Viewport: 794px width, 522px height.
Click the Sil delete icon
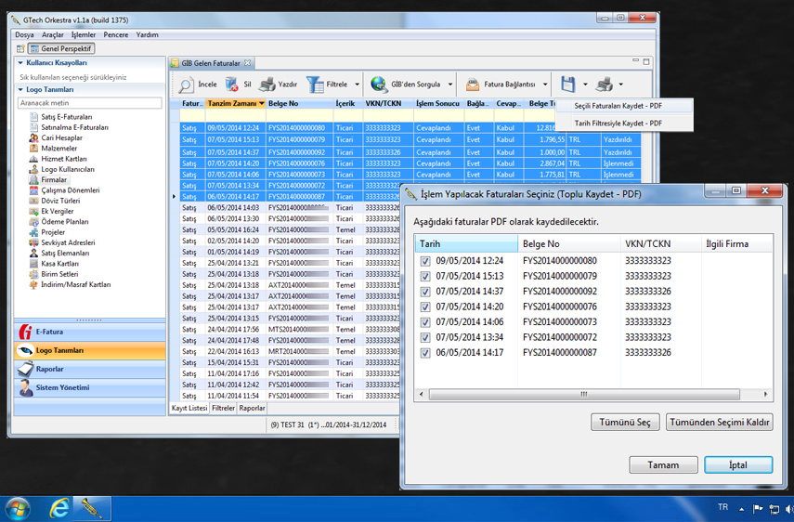point(231,85)
